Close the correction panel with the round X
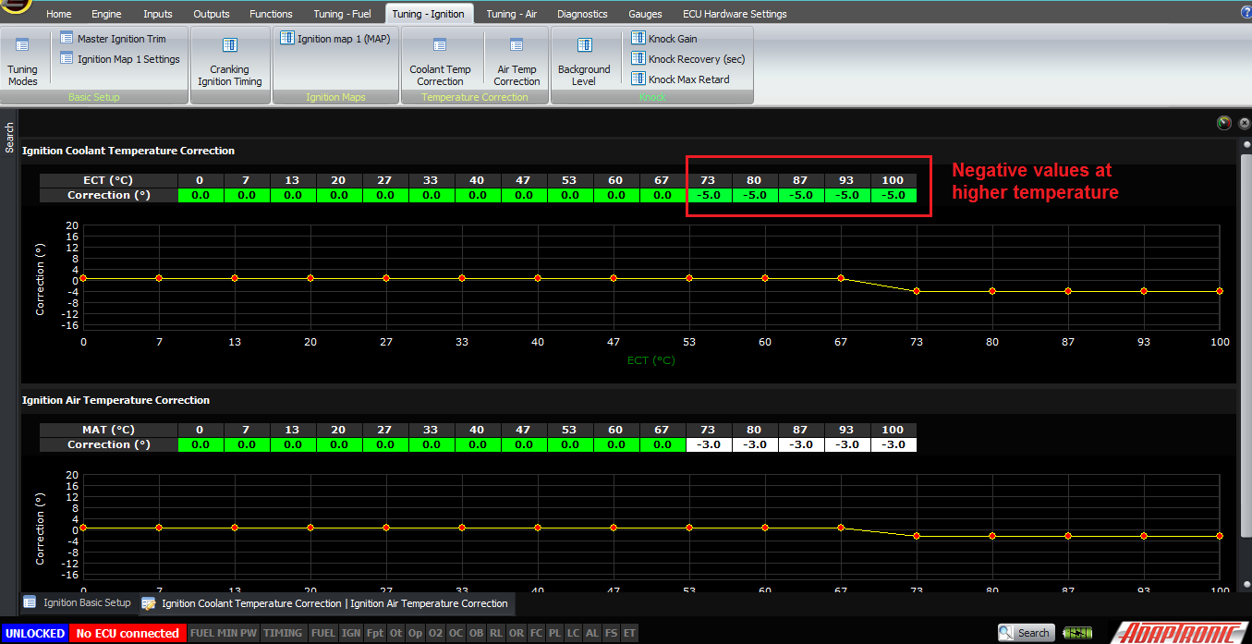This screenshot has width=1252, height=644. click(x=1244, y=123)
